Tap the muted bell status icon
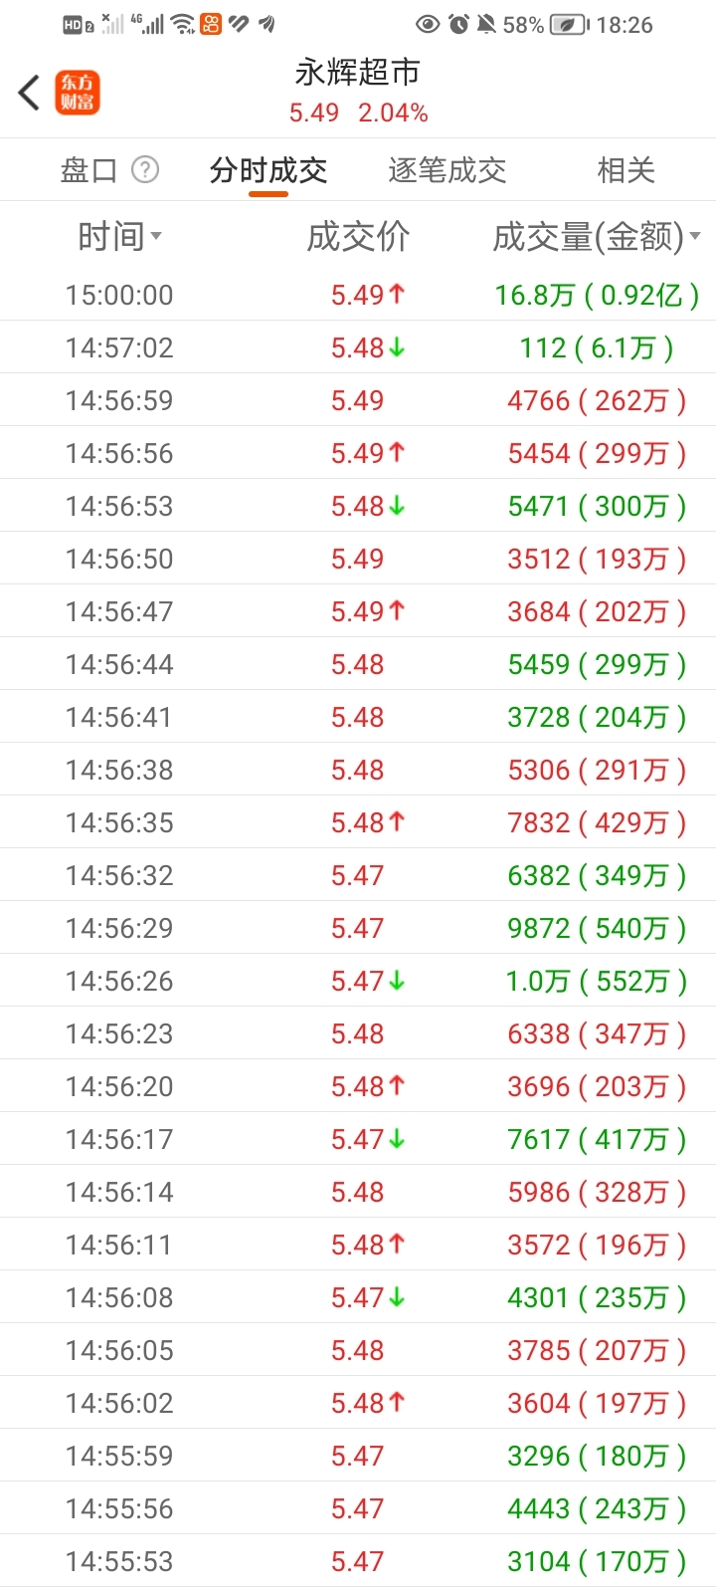This screenshot has height=1593, width=716. [486, 25]
